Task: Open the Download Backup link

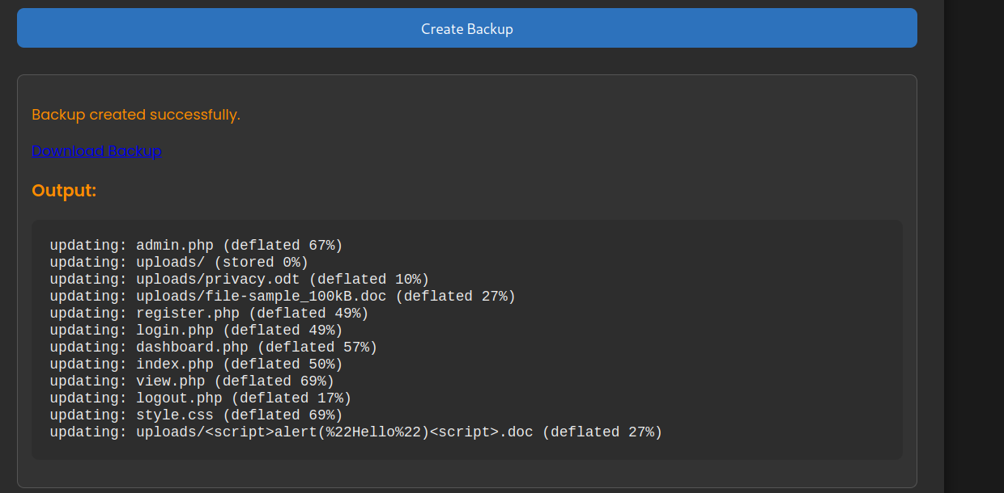Action: 96,151
